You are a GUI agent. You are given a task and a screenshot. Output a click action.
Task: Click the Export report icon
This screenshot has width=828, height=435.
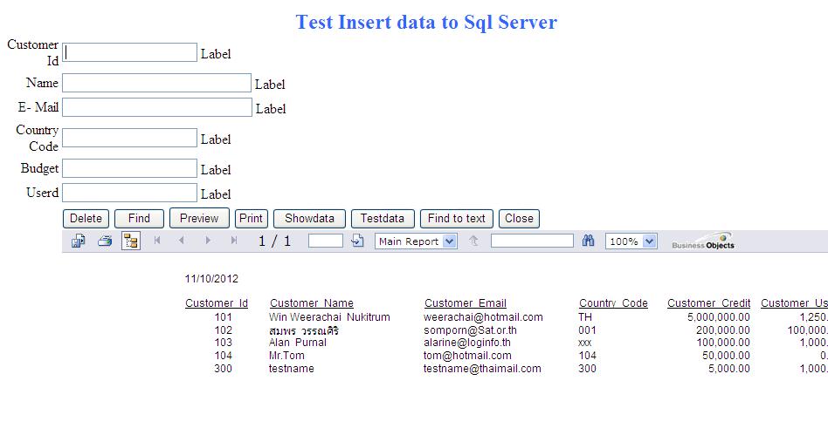pyautogui.click(x=78, y=241)
